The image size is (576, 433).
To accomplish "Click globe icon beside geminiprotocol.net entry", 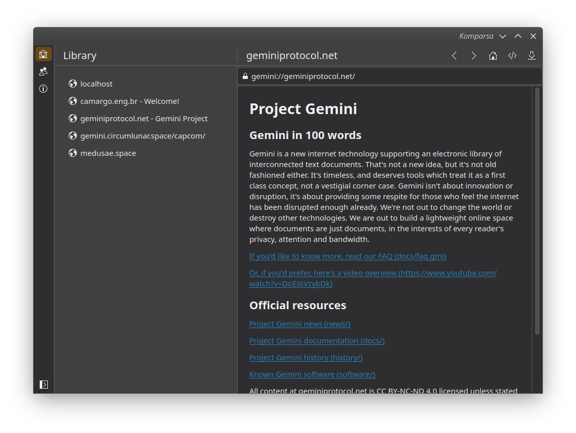I will pos(73,119).
